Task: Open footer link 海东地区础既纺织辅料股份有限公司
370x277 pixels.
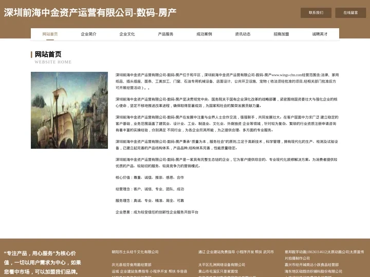Action: (x=313, y=271)
